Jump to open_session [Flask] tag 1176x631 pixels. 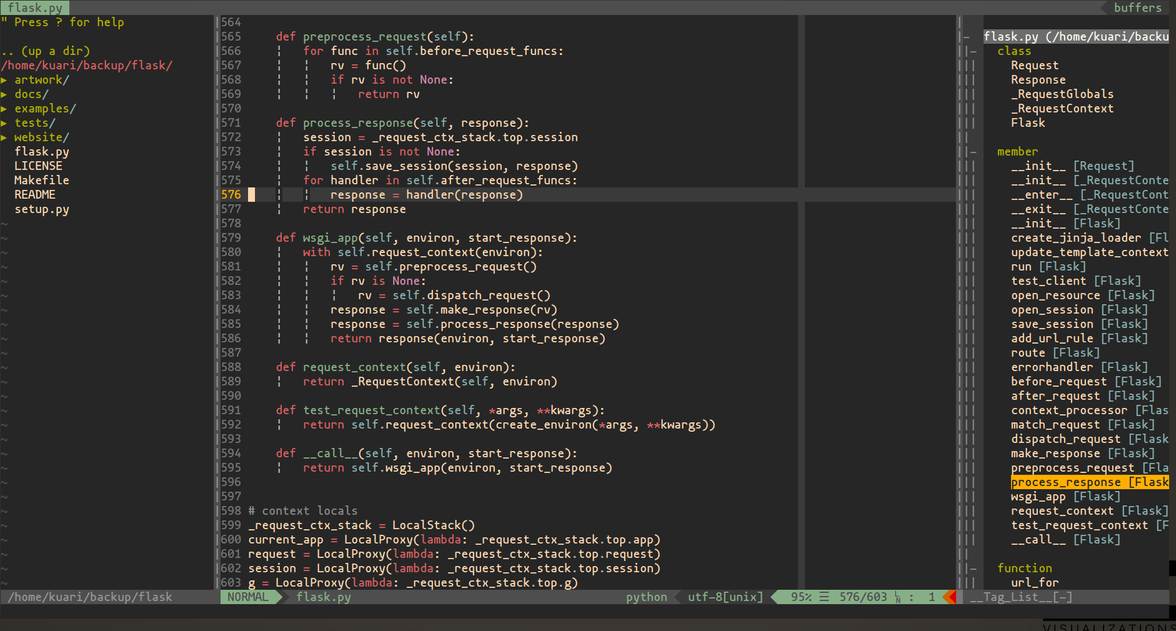click(1080, 310)
